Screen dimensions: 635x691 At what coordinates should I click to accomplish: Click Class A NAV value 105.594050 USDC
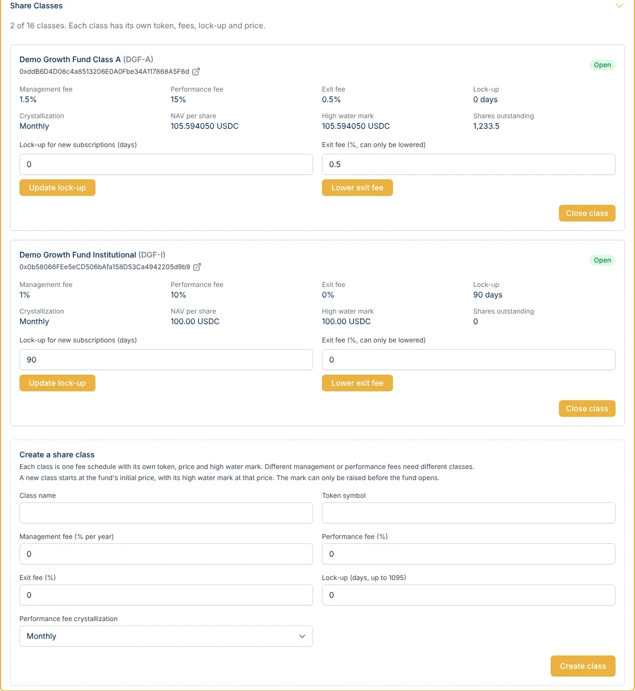point(204,126)
